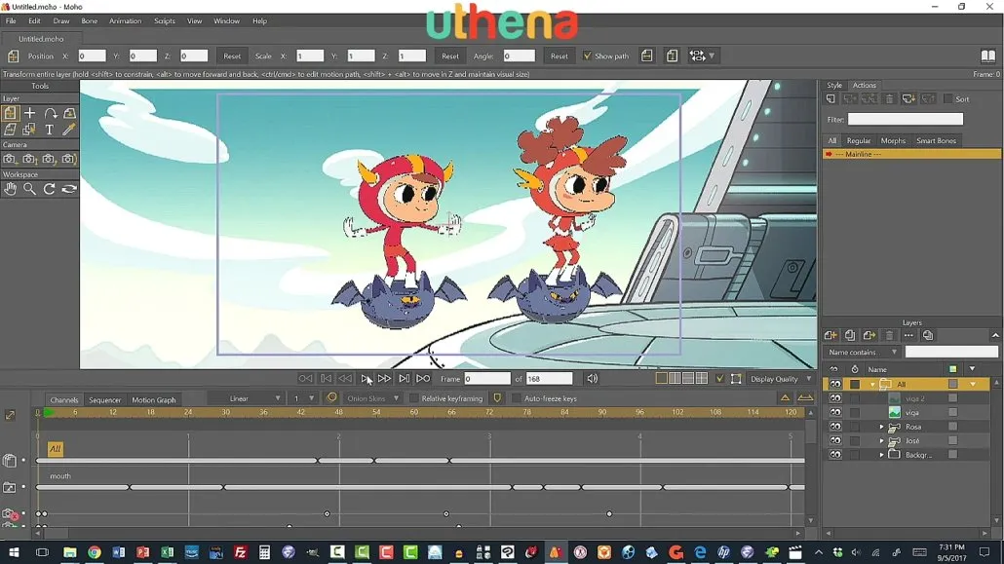
Task: Open the Onion Skins dropdown
Action: coord(372,398)
